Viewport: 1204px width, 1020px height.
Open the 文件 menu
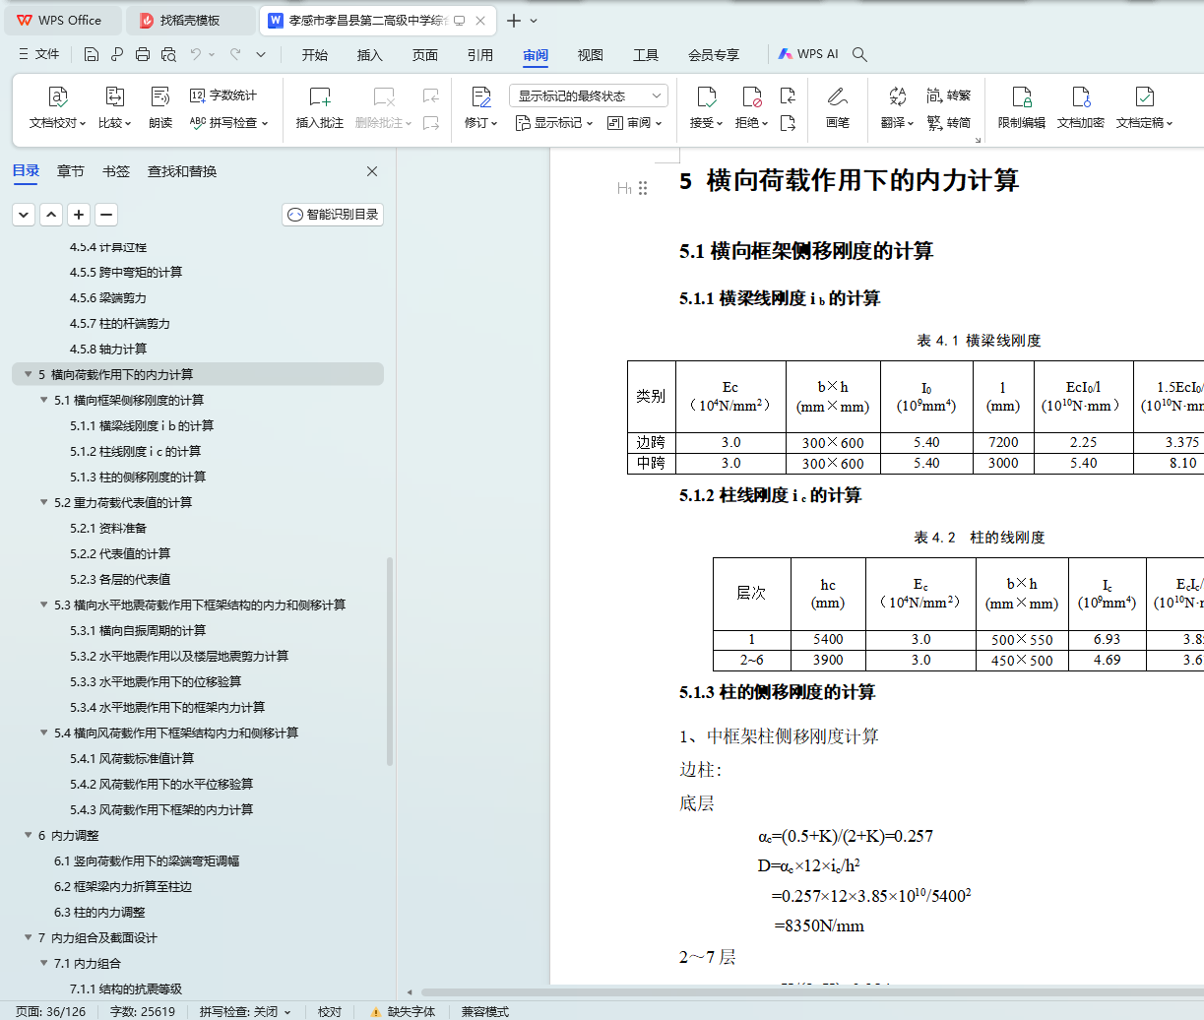38,54
